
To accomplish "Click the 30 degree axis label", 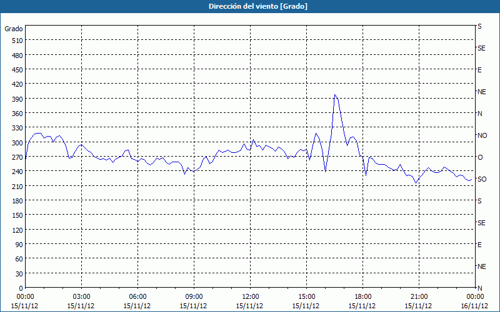I will click(19, 274).
